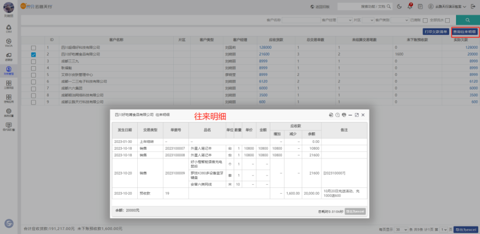Click 返回旧版 link
This screenshot has height=234, width=480.
coord(323,6)
